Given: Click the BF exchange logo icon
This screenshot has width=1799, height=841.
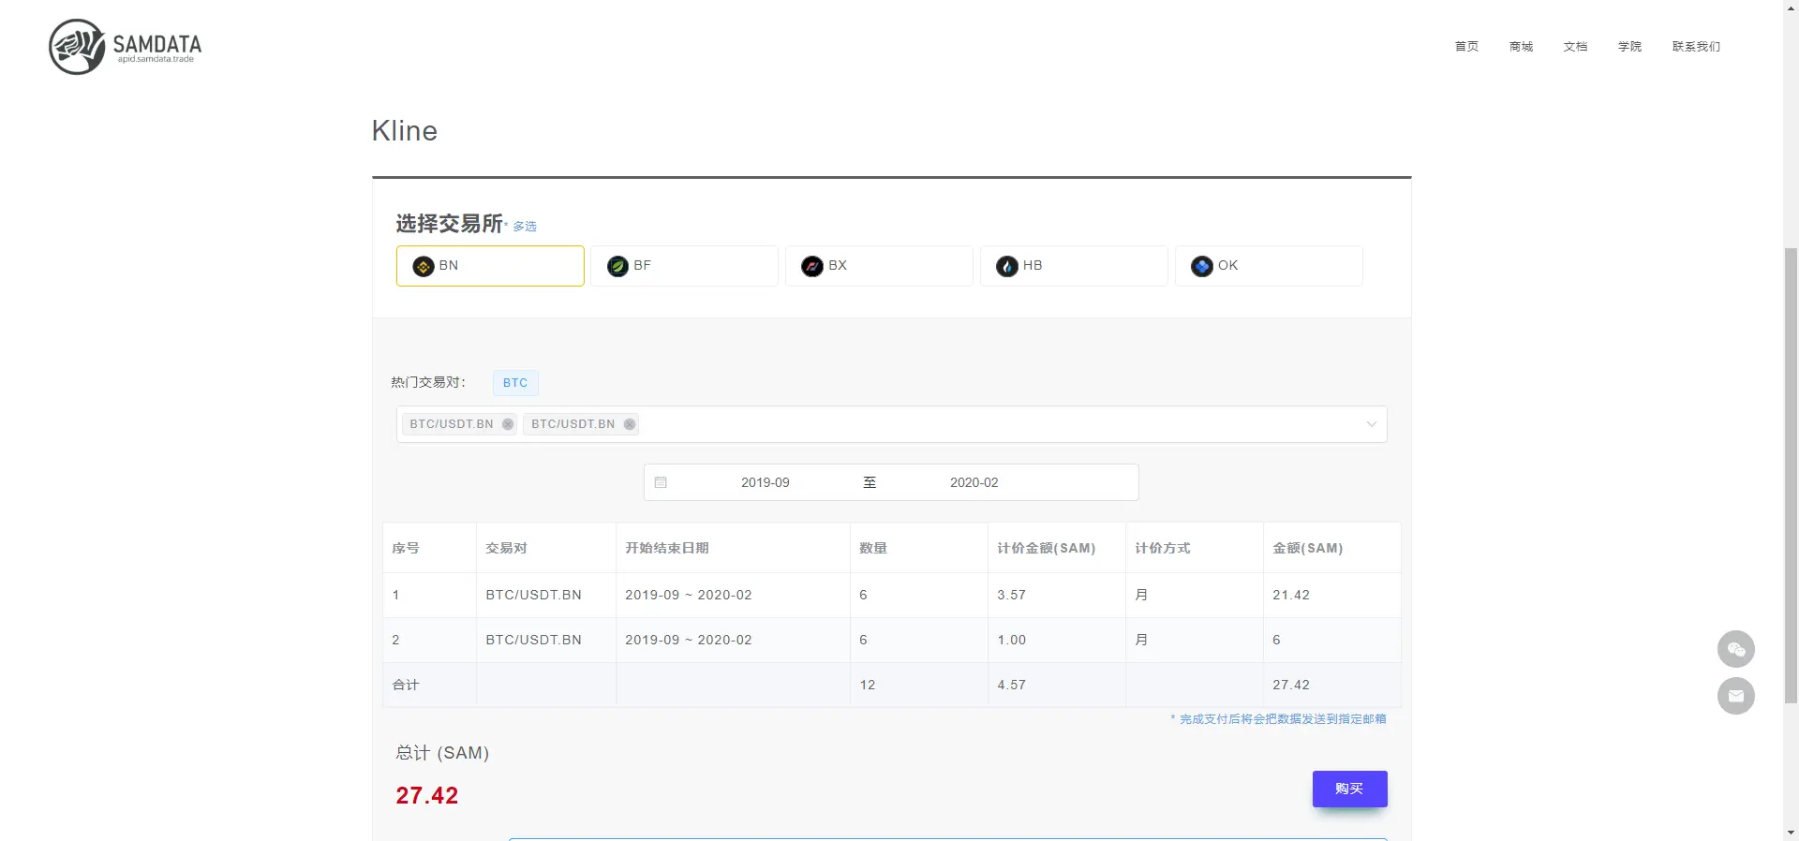Looking at the screenshot, I should [x=618, y=267].
